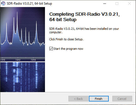
Task: Click the 7.010 frequency label
Action: click(3, 60)
